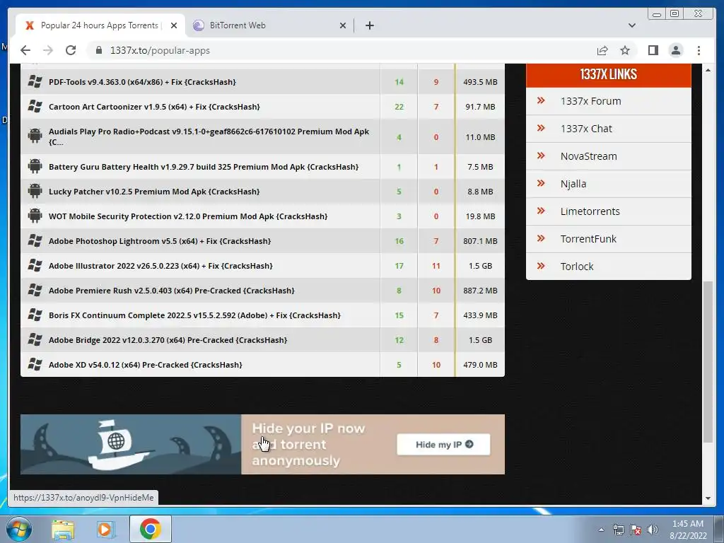Open the 1337x Forum link
This screenshot has height=543, width=724.
click(x=590, y=101)
